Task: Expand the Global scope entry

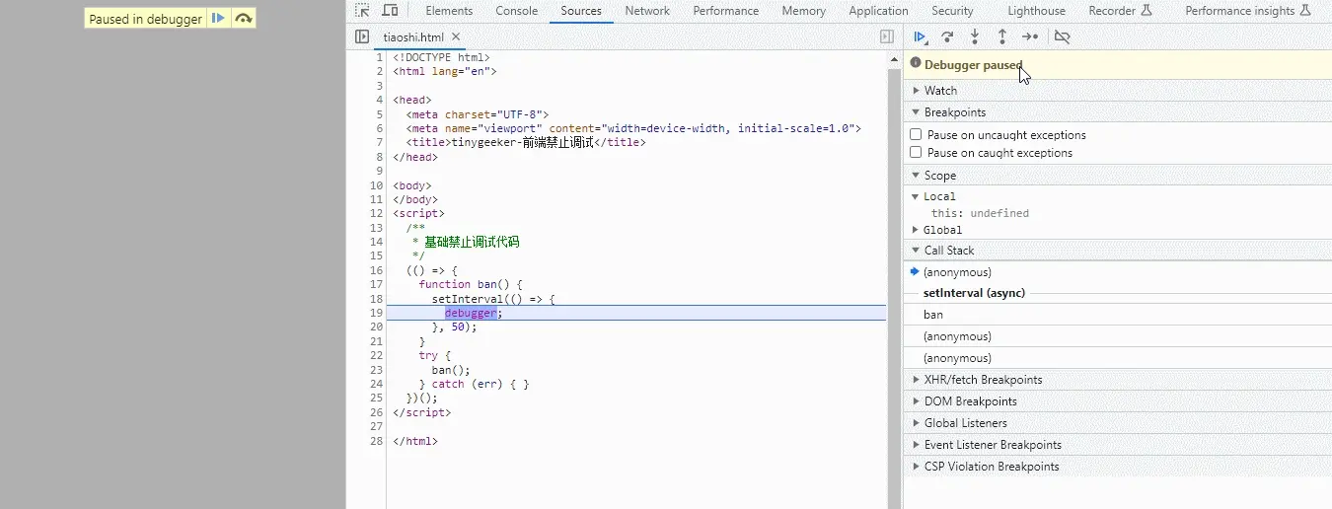Action: pyautogui.click(x=941, y=230)
